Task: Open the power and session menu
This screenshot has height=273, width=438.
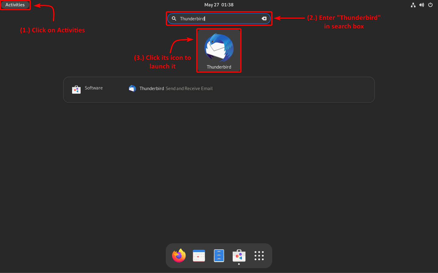Action: pos(430,5)
